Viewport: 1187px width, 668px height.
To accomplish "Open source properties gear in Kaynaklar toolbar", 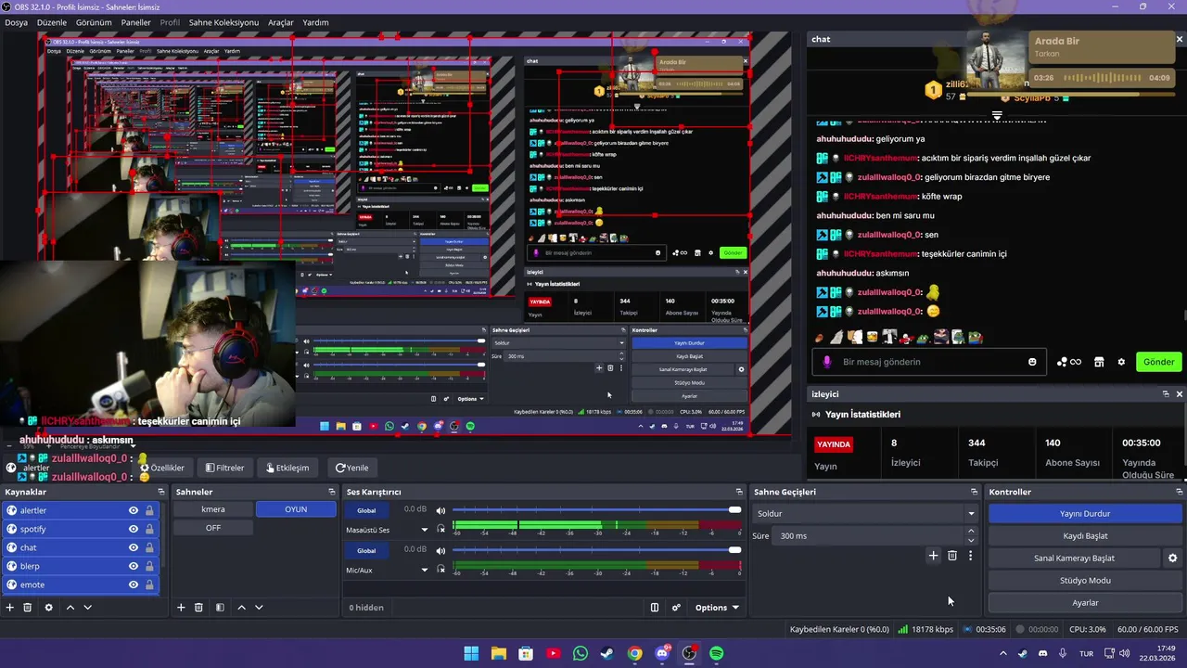I will pos(48,608).
